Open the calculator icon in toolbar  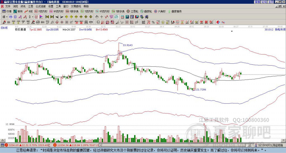[127, 17]
